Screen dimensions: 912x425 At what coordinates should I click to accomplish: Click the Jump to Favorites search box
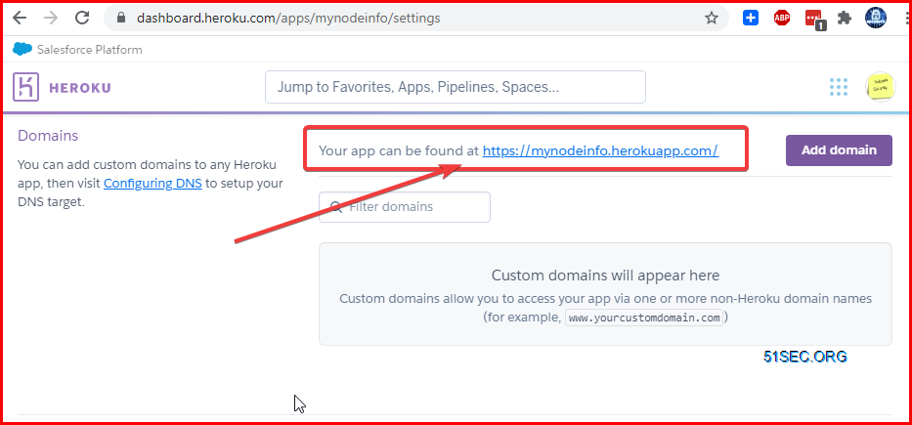456,87
